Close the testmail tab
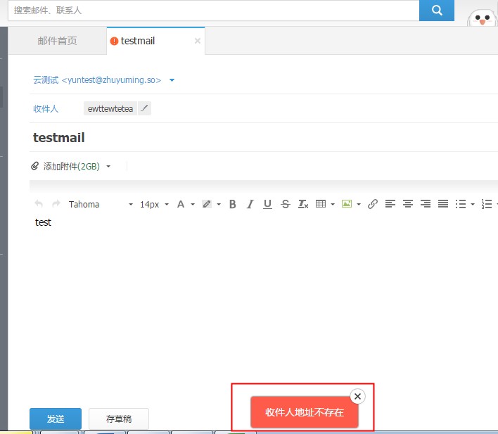The width and height of the screenshot is (498, 434). coord(198,41)
